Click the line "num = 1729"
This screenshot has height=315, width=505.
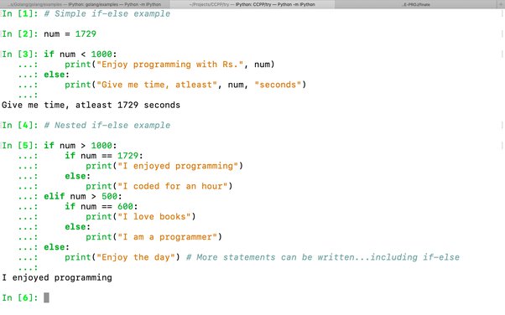coord(70,34)
